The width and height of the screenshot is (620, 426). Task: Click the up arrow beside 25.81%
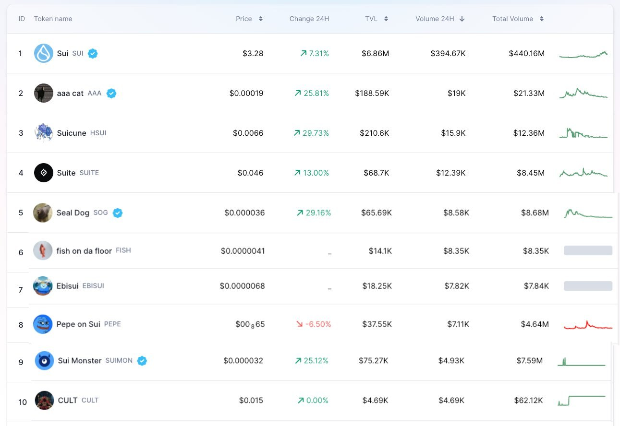point(298,94)
